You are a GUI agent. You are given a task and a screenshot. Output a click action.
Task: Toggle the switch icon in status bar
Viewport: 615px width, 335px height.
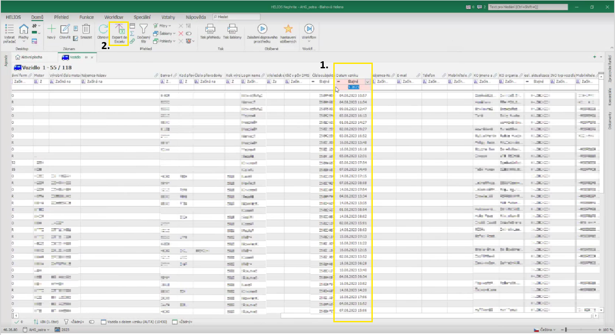click(x=92, y=322)
